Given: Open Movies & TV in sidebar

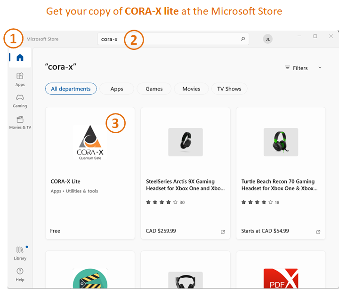Looking at the screenshot, I should (x=20, y=122).
